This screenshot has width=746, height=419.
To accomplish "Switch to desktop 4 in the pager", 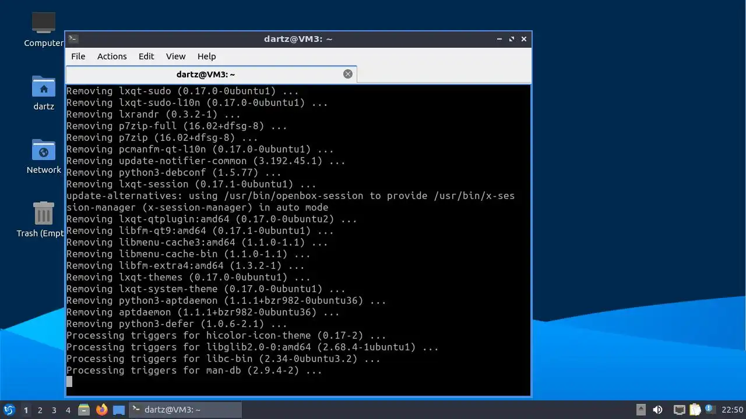I will [x=68, y=410].
